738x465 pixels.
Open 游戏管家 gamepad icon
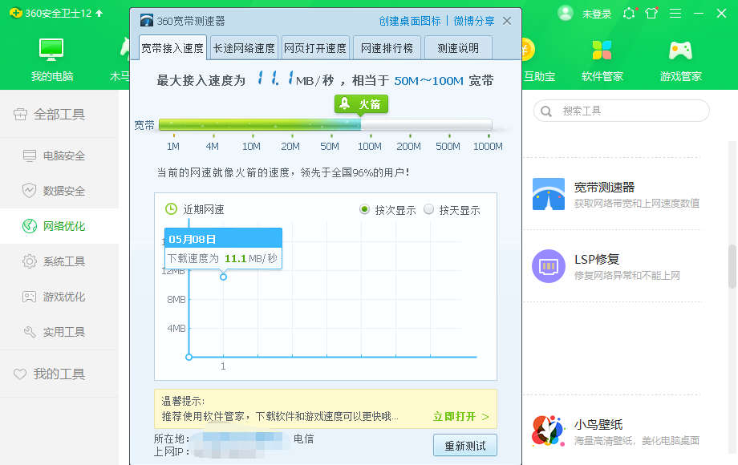coord(680,51)
